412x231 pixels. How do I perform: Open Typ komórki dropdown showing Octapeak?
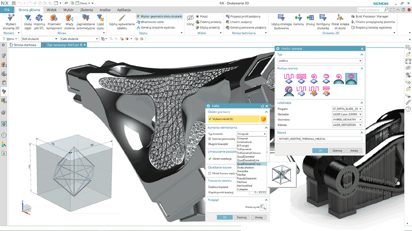tap(252, 134)
